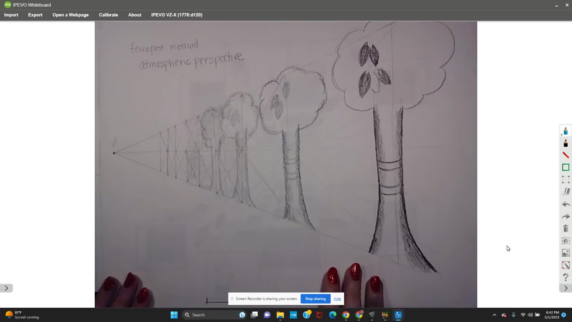Expand the right toolbar chevron
Image resolution: width=572 pixels, height=322 pixels.
pos(565,288)
